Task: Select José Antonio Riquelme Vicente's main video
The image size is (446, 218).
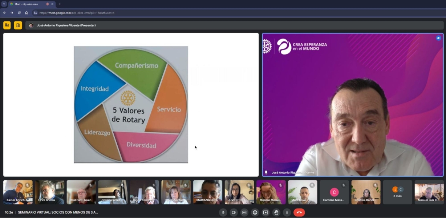Action: click(x=353, y=105)
